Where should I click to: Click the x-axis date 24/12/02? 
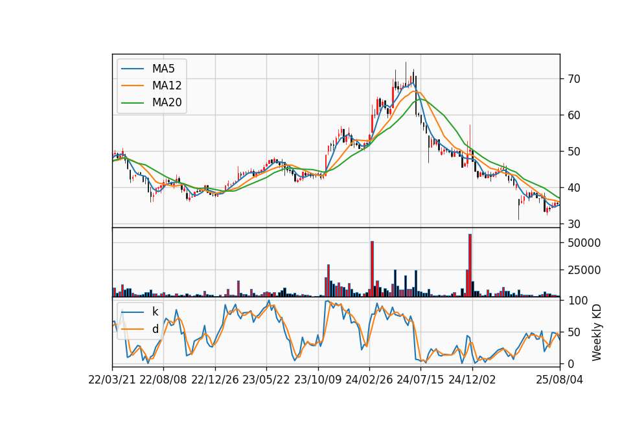(x=472, y=380)
